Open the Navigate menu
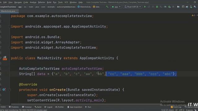The image size is (198, 111). tap(18, 2)
